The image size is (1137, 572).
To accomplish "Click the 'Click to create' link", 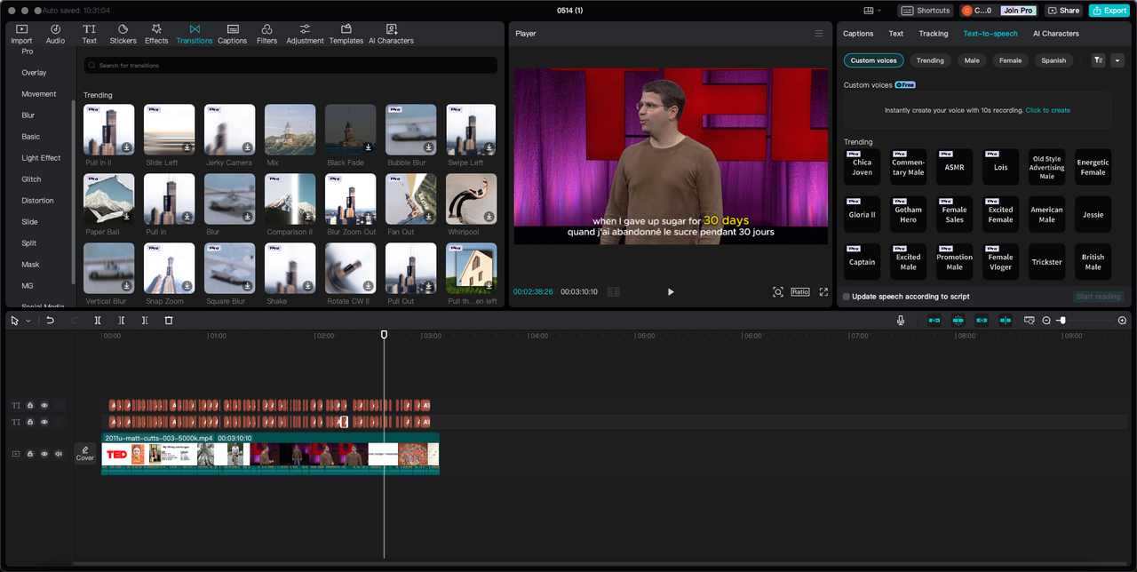I will click(1048, 110).
